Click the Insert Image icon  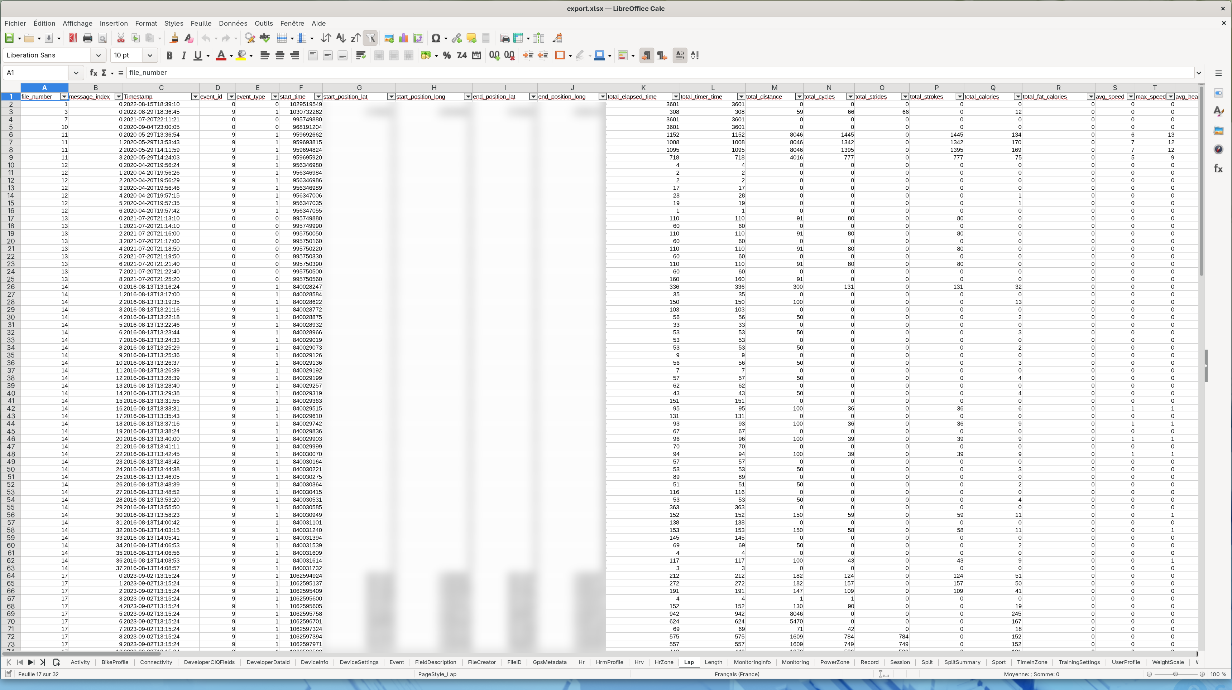389,38
